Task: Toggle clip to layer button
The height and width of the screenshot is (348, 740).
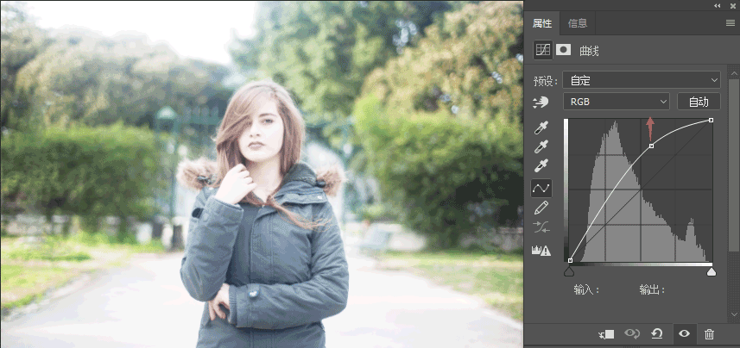Action: click(606, 334)
